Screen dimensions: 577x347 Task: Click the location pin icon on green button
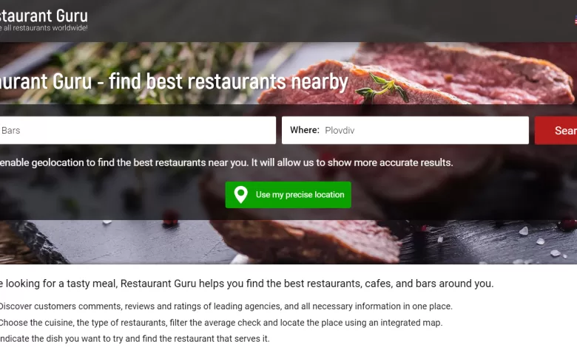(x=240, y=195)
